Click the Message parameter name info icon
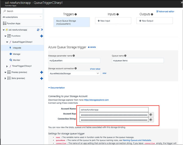The width and height of the screenshot is (183, 145). coord(74,56)
